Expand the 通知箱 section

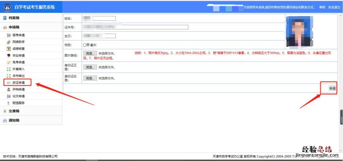point(14,120)
